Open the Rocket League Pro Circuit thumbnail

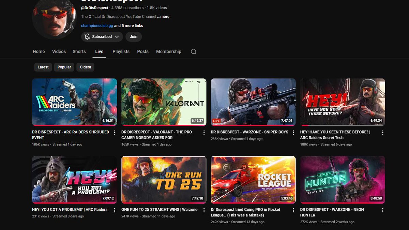coord(253,180)
